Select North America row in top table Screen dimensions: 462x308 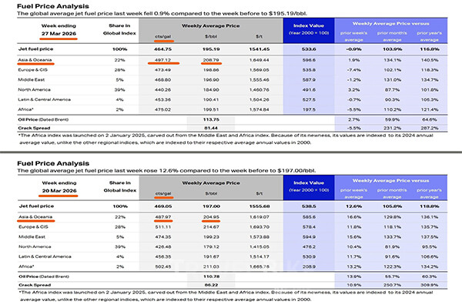tap(233, 89)
